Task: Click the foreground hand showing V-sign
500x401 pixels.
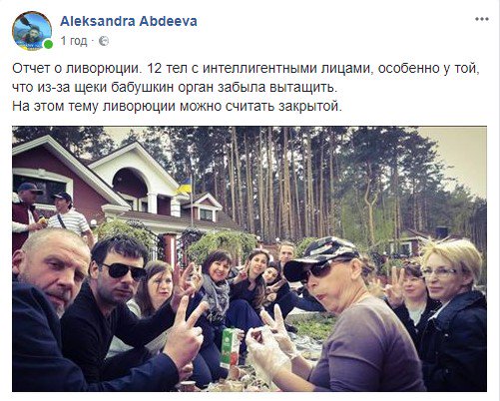Action: tap(186, 331)
